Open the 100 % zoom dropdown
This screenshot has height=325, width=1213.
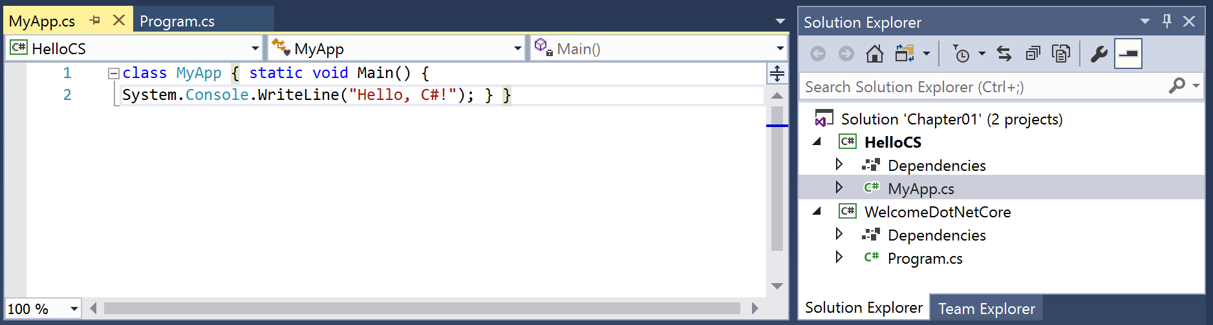[x=74, y=309]
